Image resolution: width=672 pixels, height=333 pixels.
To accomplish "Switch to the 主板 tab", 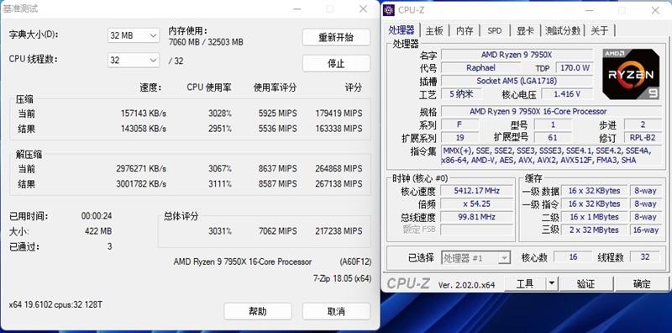I will click(x=434, y=30).
